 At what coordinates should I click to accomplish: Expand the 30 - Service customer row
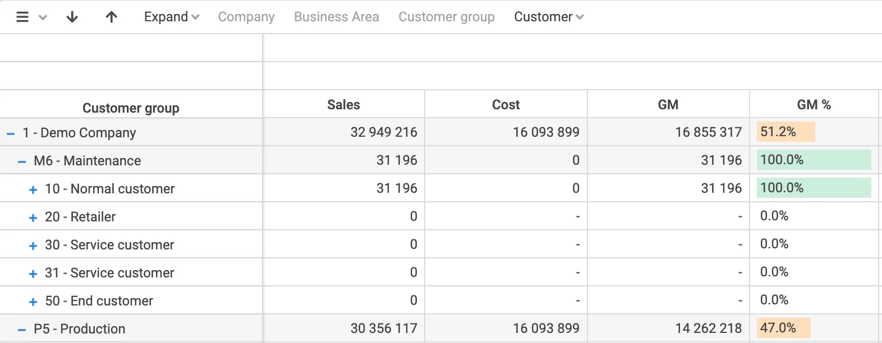pos(33,245)
